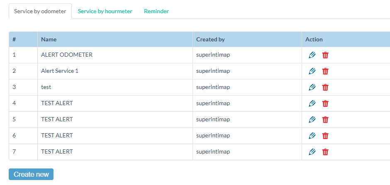The width and height of the screenshot is (390, 185).
Task: Click the Name column header
Action: (49, 39)
